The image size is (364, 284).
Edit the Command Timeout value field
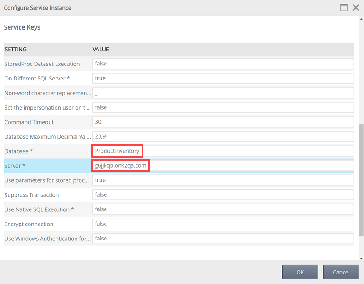click(x=223, y=122)
